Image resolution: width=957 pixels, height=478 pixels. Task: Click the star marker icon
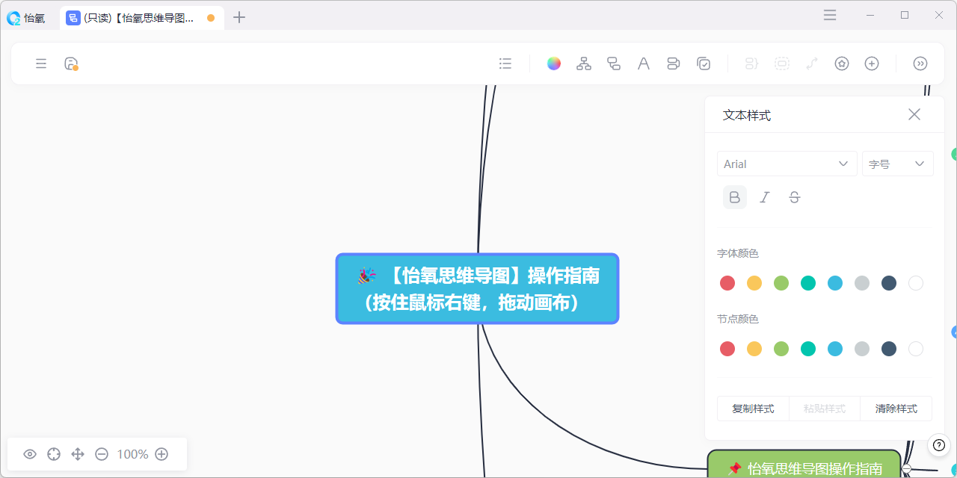842,63
